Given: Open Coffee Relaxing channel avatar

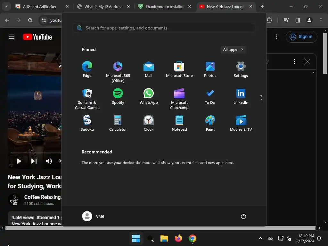Looking at the screenshot, I should point(14,200).
